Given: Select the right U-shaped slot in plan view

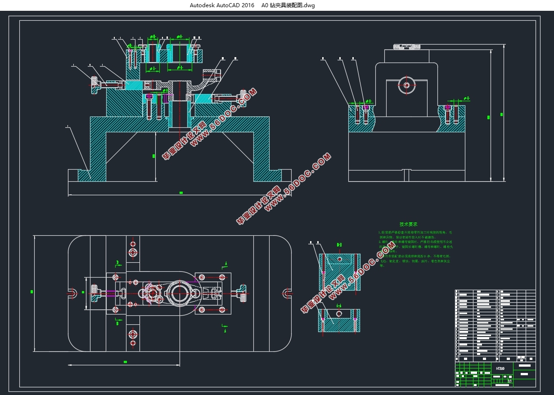Looking at the screenshot, I should tap(286, 294).
